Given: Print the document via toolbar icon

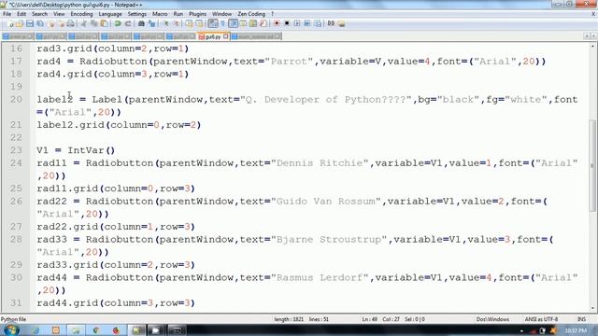Looking at the screenshot, I should (x=71, y=23).
